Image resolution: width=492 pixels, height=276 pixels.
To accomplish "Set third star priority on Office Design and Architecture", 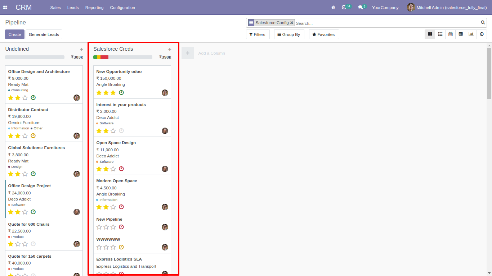I will pos(25,98).
